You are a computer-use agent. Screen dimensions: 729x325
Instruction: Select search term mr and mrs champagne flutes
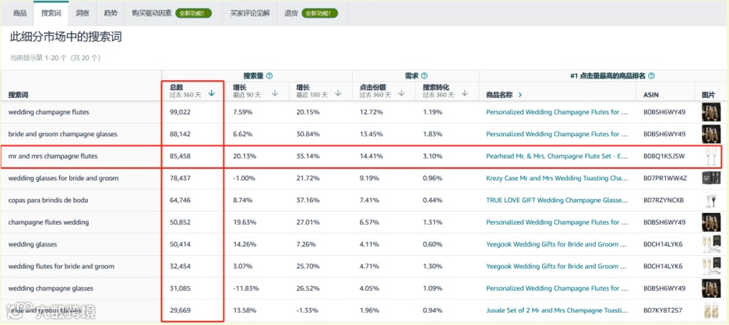tap(53, 156)
